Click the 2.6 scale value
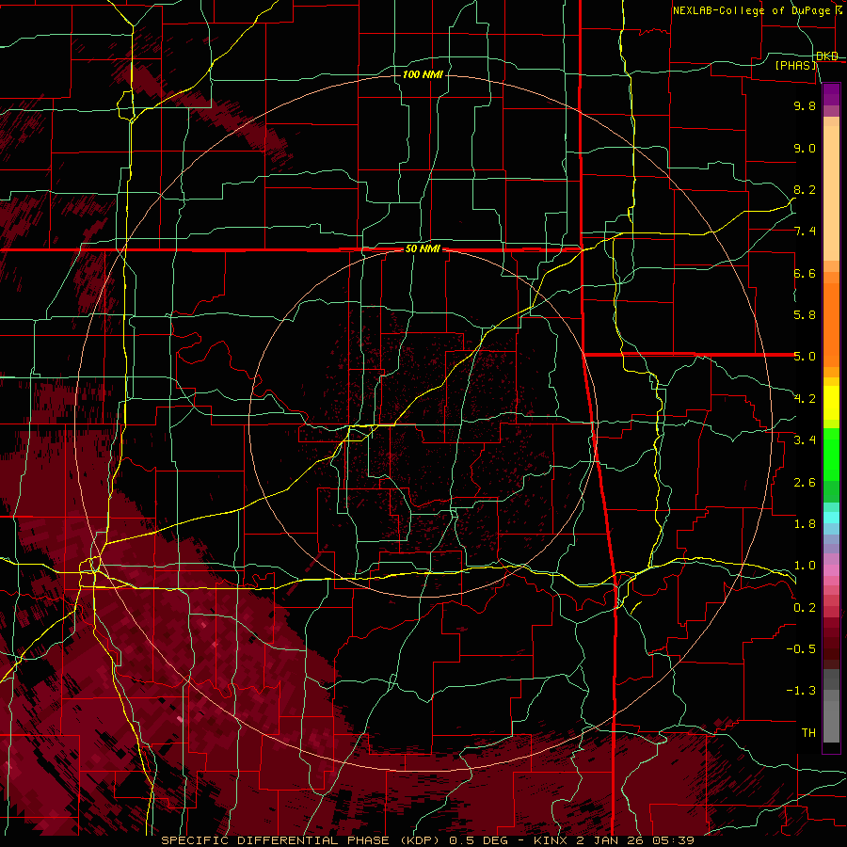 tap(805, 483)
